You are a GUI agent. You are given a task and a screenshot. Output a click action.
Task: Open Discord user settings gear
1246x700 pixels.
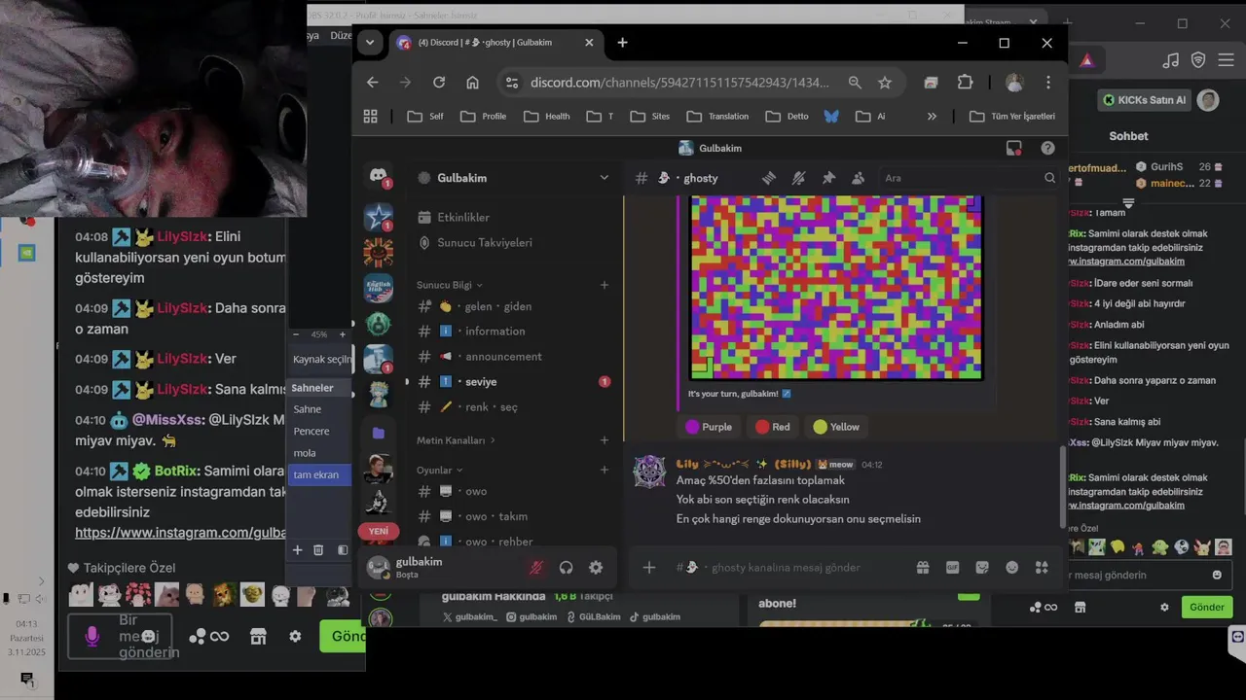click(596, 568)
